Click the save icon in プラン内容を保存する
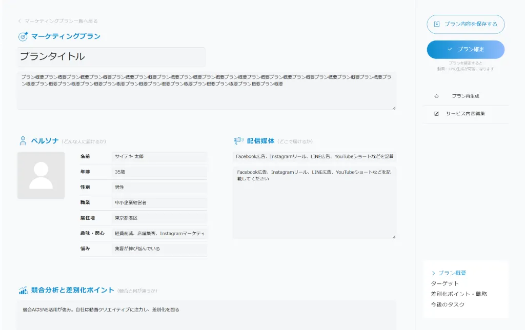 pyautogui.click(x=437, y=24)
